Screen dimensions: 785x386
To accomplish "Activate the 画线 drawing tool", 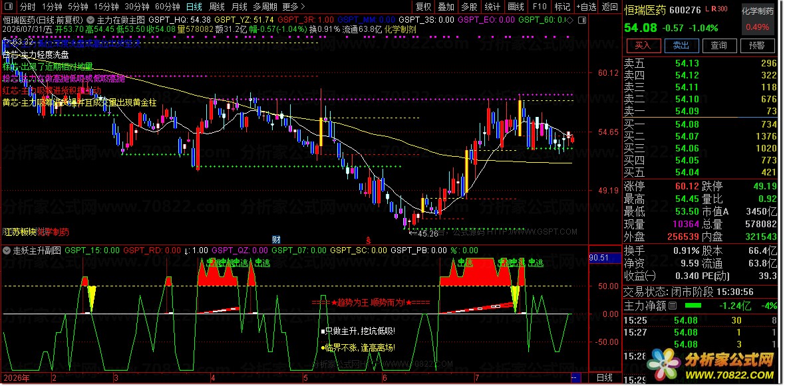I will (516, 7).
